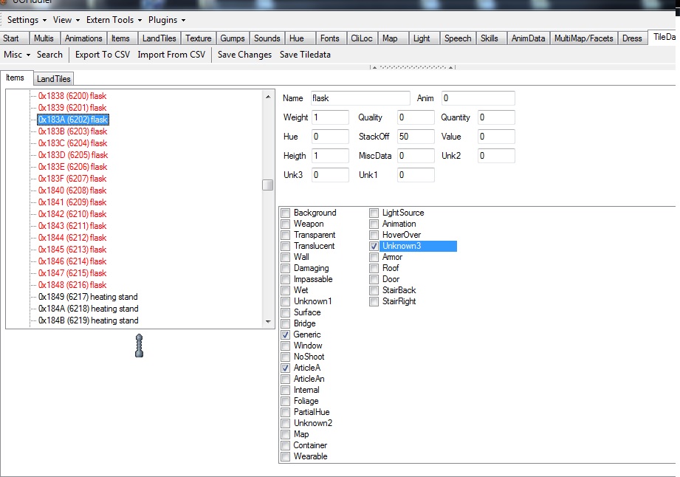This screenshot has height=477, width=680.
Task: Open the Animations tab
Action: (83, 38)
